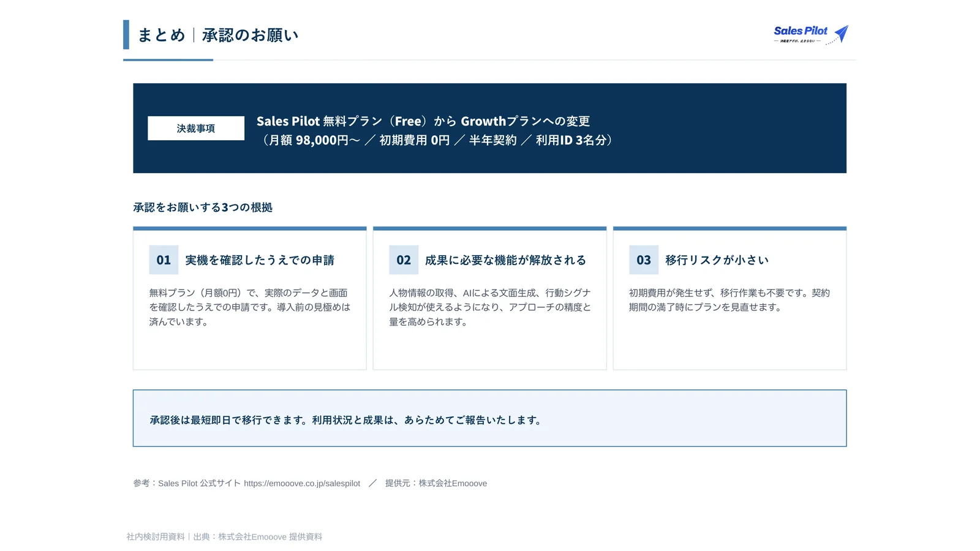Click card 01 body text 無料プラン（月額0円）
980x551 pixels.
point(250,307)
